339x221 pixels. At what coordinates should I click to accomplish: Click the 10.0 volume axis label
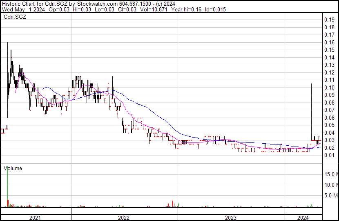[x=331, y=185]
